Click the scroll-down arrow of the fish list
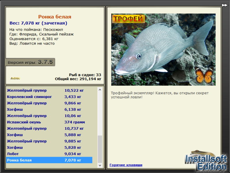 100,165
